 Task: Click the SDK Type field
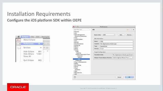116,46
